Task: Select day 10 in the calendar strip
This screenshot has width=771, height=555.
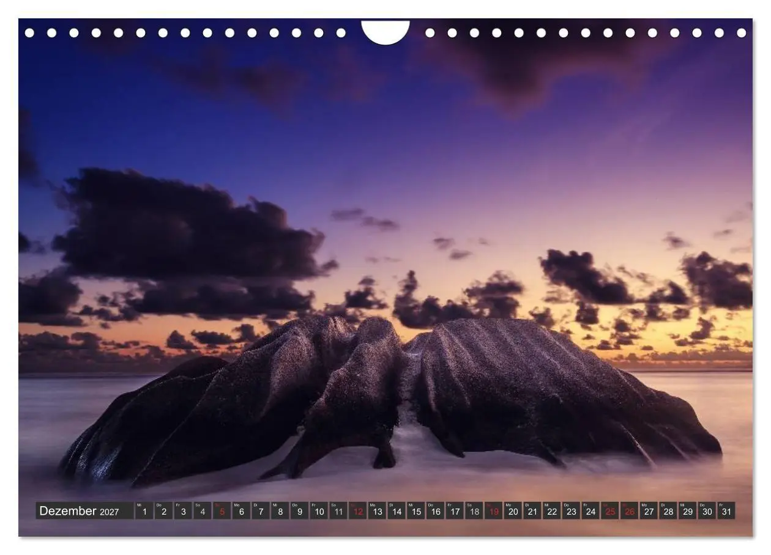Action: [x=319, y=511]
